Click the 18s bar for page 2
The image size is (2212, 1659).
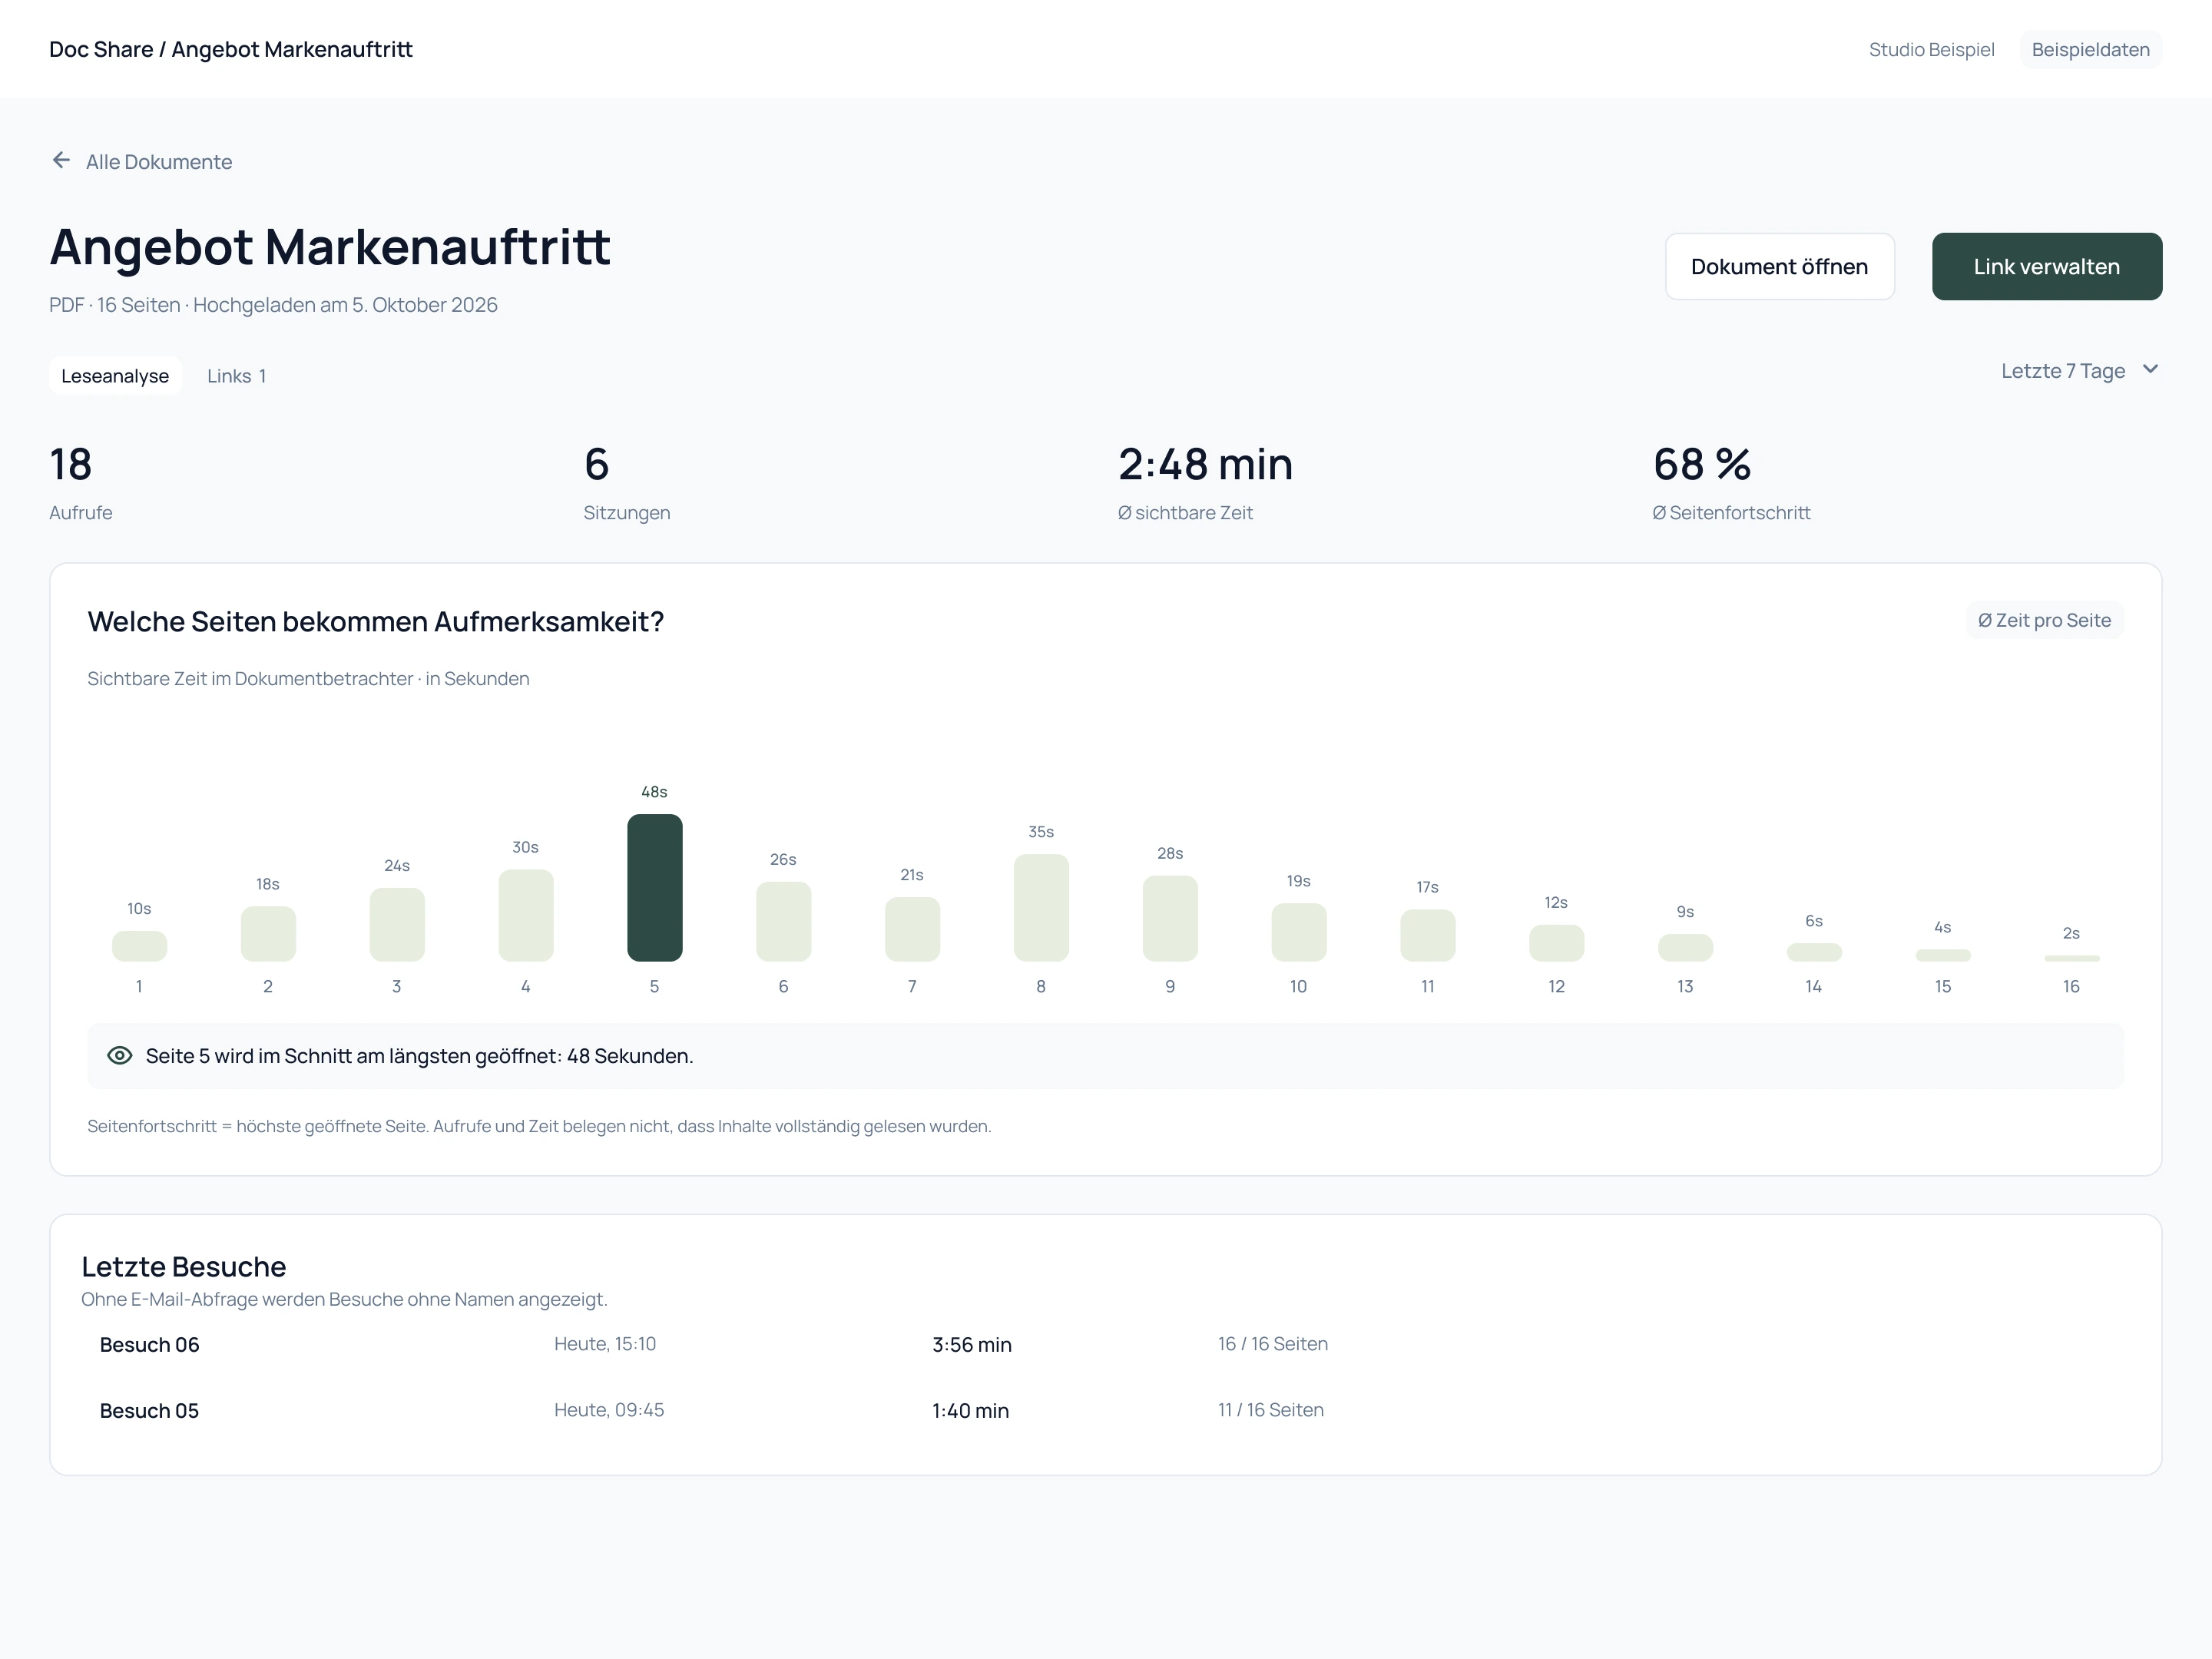coord(268,934)
